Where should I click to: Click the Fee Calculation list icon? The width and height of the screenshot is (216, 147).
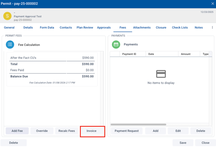coord(10,45)
